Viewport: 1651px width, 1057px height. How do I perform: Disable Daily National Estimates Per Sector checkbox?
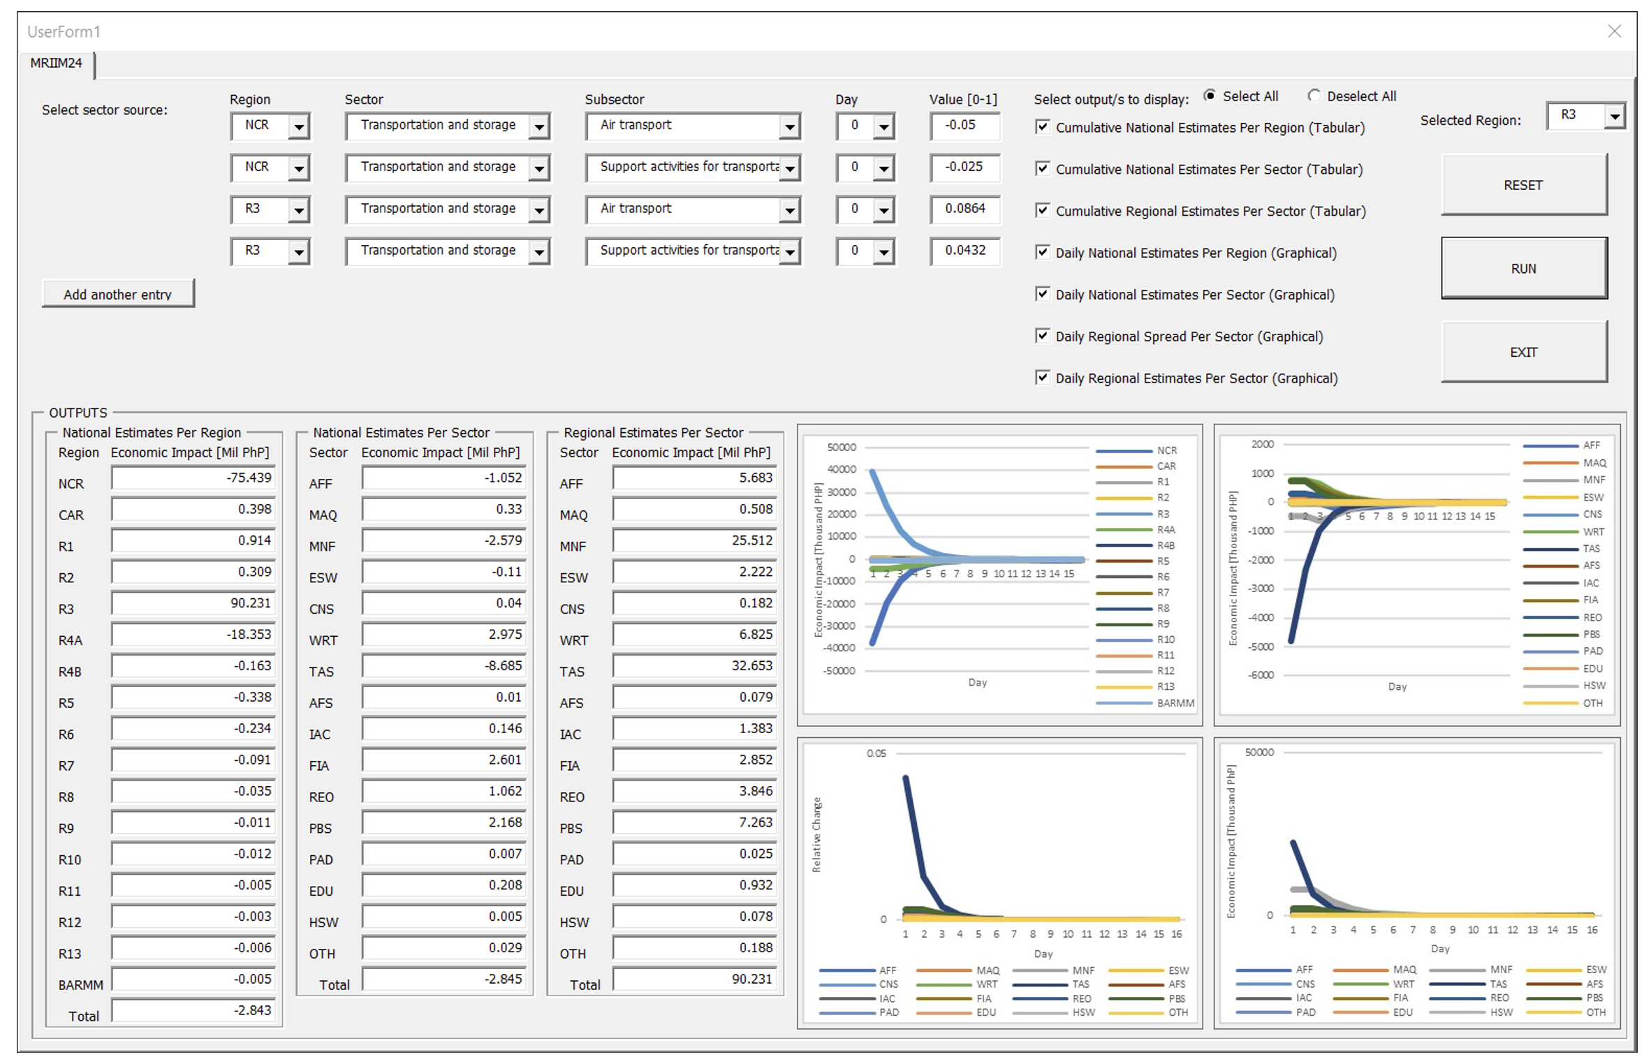[x=1042, y=294]
